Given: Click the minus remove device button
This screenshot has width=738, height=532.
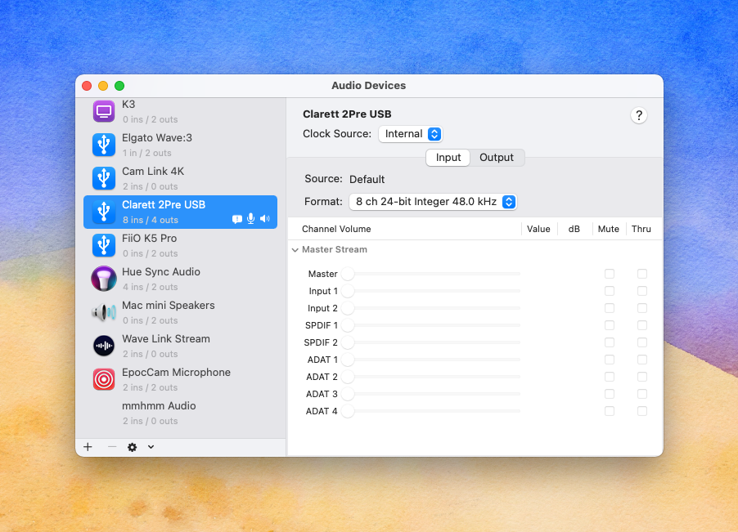Looking at the screenshot, I should click(x=112, y=447).
